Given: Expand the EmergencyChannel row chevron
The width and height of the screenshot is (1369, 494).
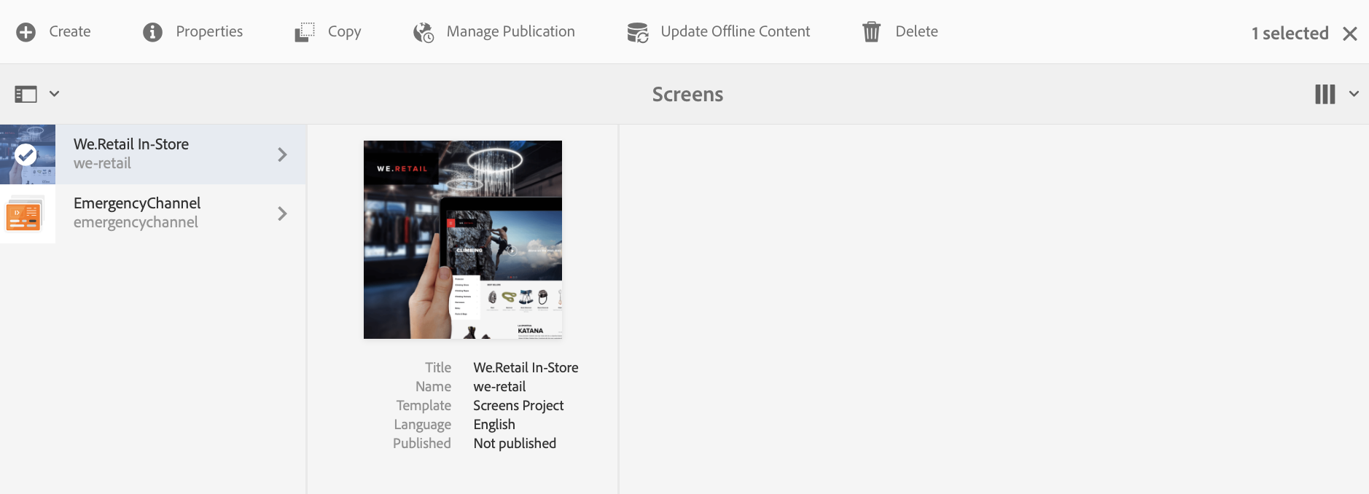Looking at the screenshot, I should (282, 213).
